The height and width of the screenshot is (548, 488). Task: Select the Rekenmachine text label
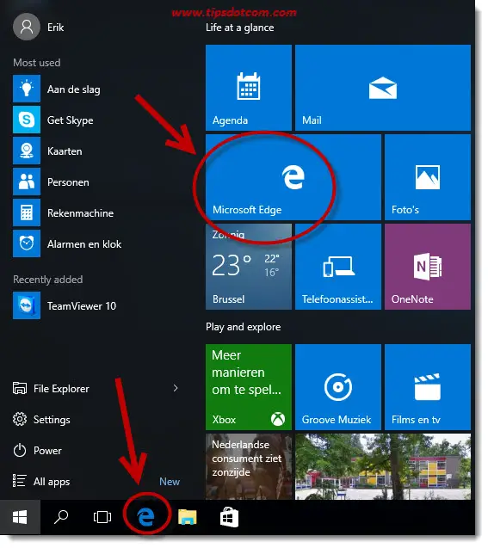[x=80, y=213]
